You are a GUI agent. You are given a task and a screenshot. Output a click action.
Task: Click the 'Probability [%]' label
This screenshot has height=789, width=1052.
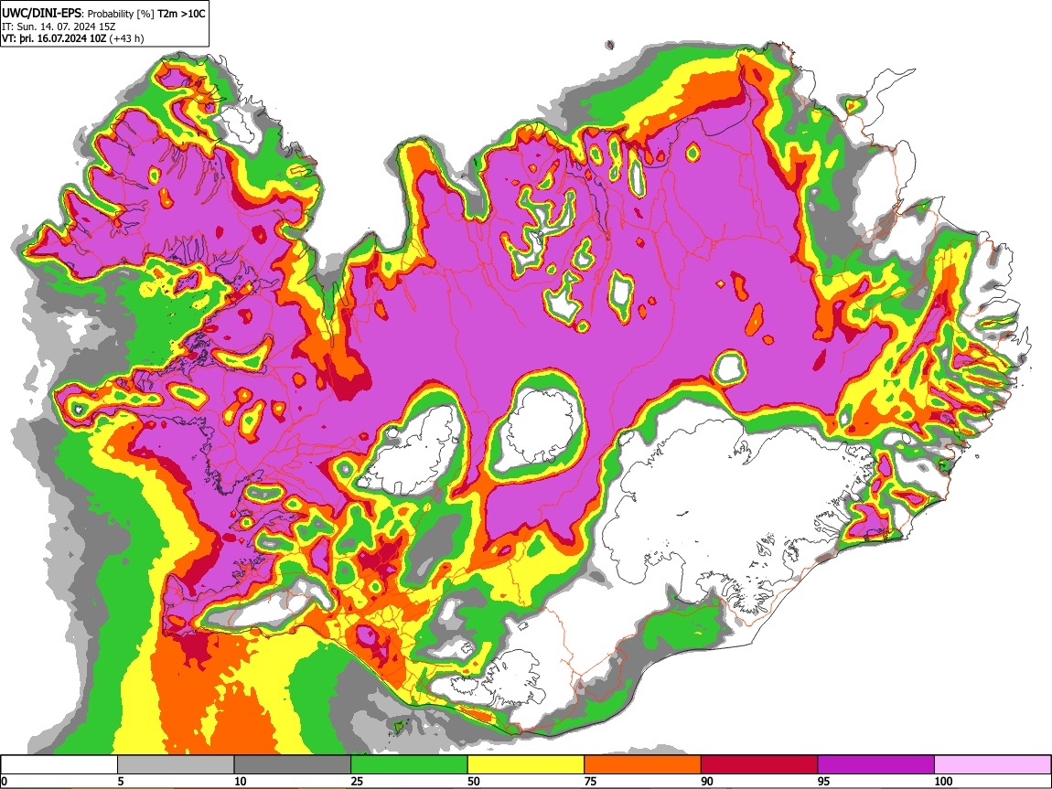122,14
